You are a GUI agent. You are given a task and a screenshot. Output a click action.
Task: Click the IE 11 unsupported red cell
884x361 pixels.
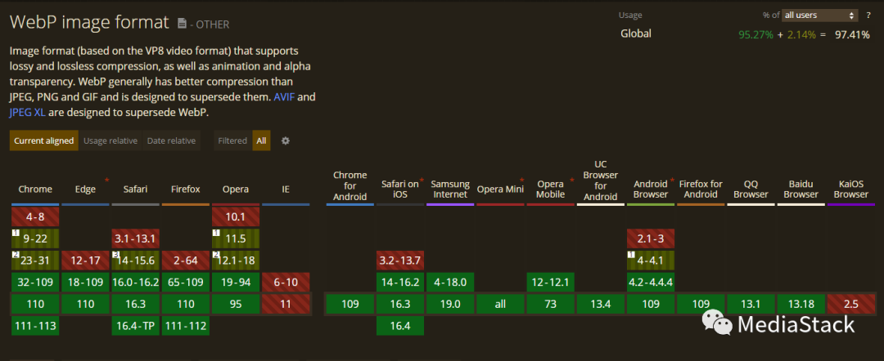(286, 304)
